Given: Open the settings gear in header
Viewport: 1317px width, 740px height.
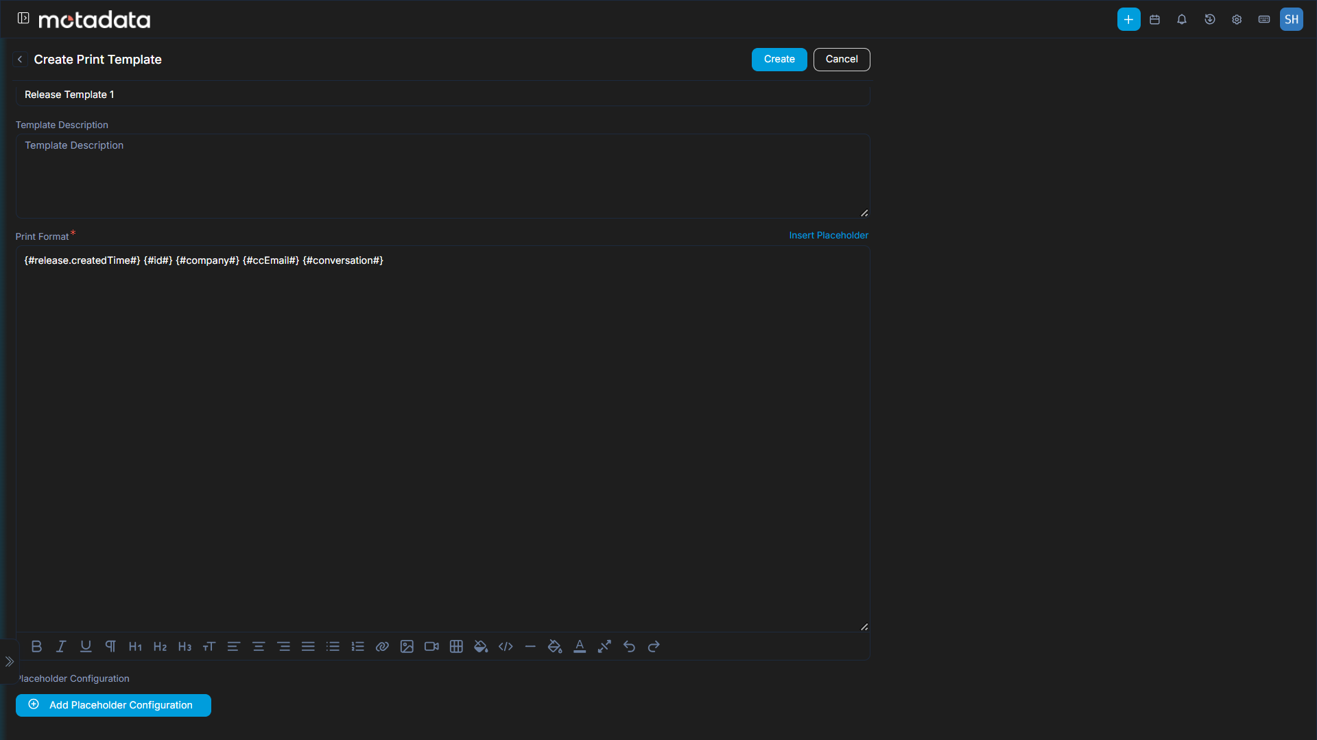Looking at the screenshot, I should point(1237,19).
